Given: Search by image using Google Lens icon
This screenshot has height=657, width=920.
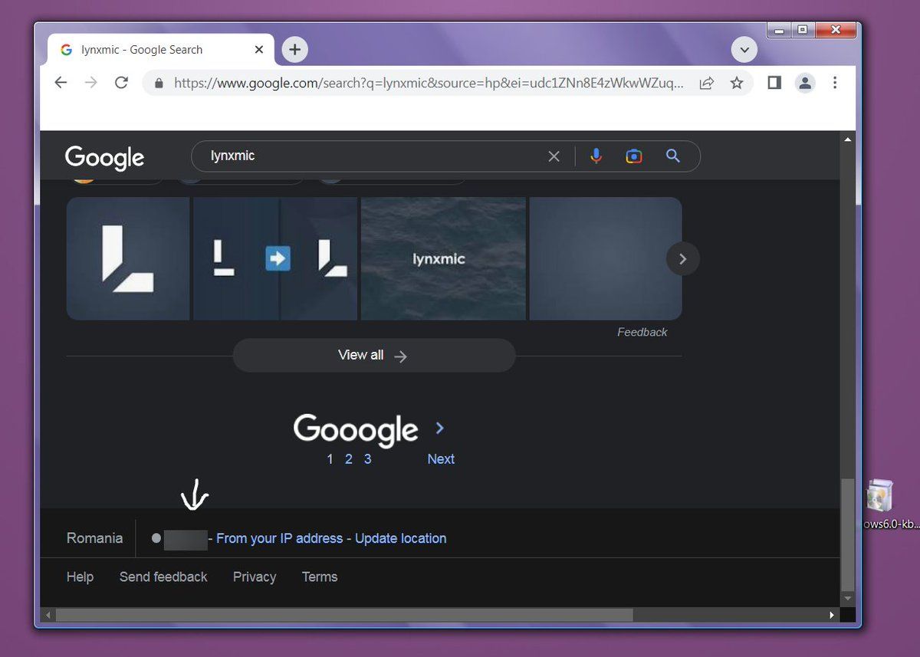Looking at the screenshot, I should pos(634,156).
